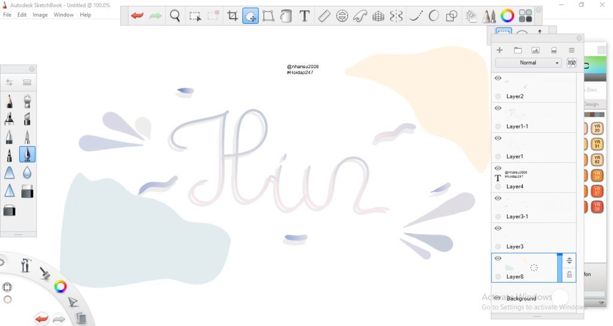
Task: Open the Normal blend mode dropdown
Action: pyautogui.click(x=528, y=62)
